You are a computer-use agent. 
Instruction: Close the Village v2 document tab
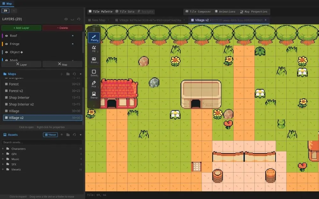[265, 20]
